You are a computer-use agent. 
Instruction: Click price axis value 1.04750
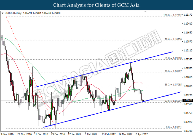tap(188, 113)
